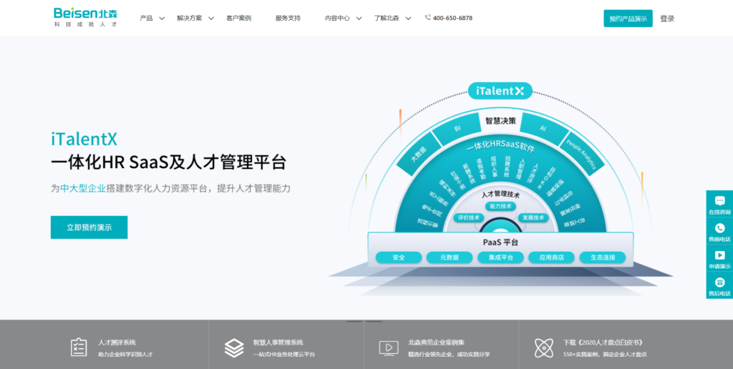Click the 大数据 segment in the diagram
Screen dimensions: 733x369
tap(419, 155)
